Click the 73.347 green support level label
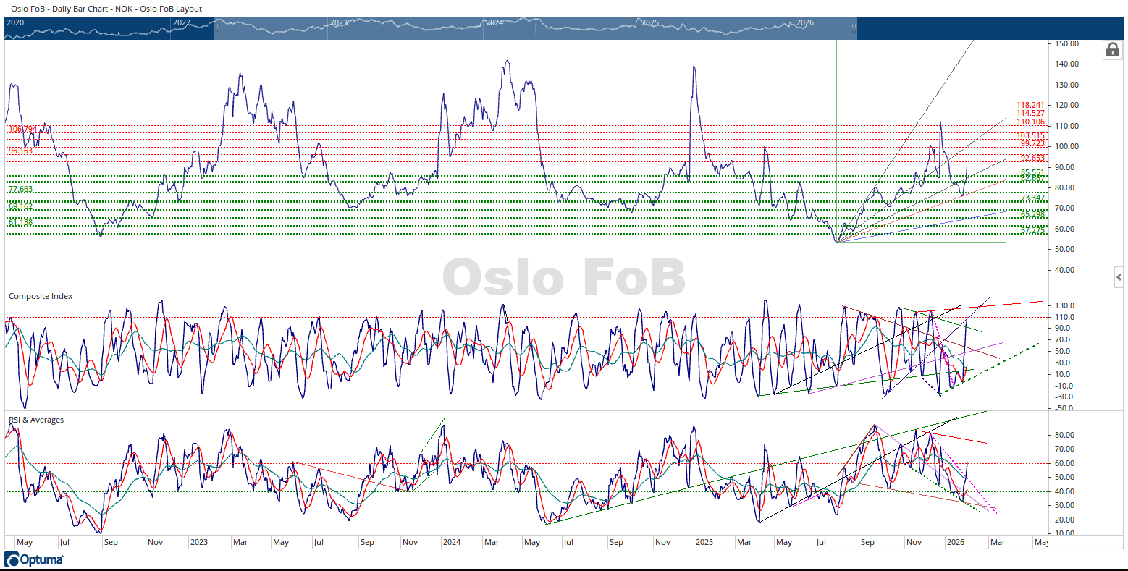 point(1032,198)
